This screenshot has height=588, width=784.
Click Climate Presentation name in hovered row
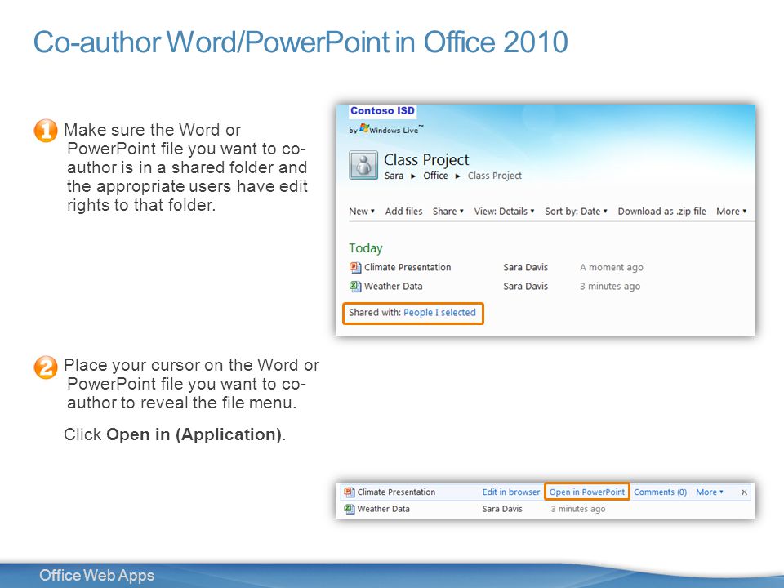click(x=396, y=492)
